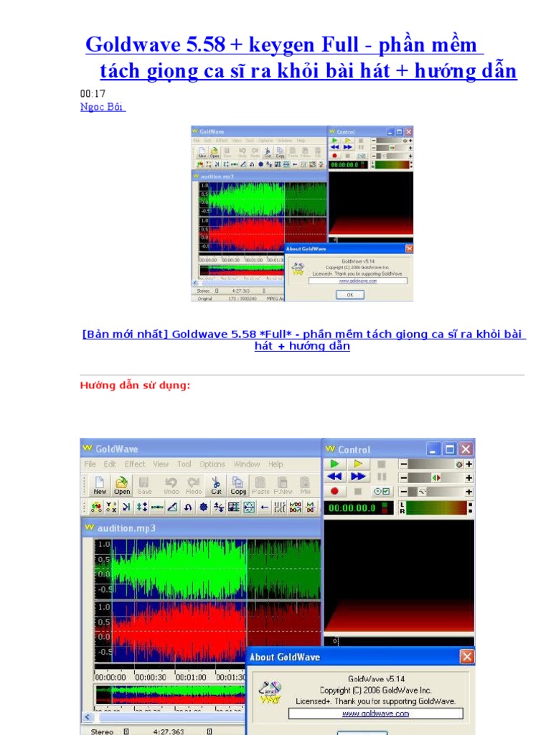Viewport: 551px width, 735px height.
Task: Click the small GoldWave screenshot thumbnail image
Action: coord(302,213)
